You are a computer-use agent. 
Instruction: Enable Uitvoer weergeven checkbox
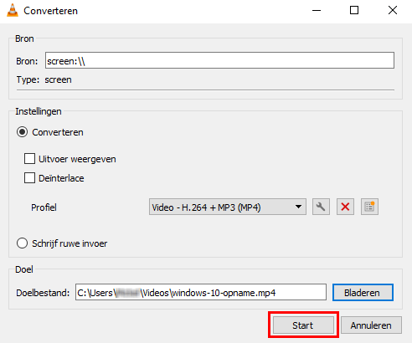pos(29,159)
